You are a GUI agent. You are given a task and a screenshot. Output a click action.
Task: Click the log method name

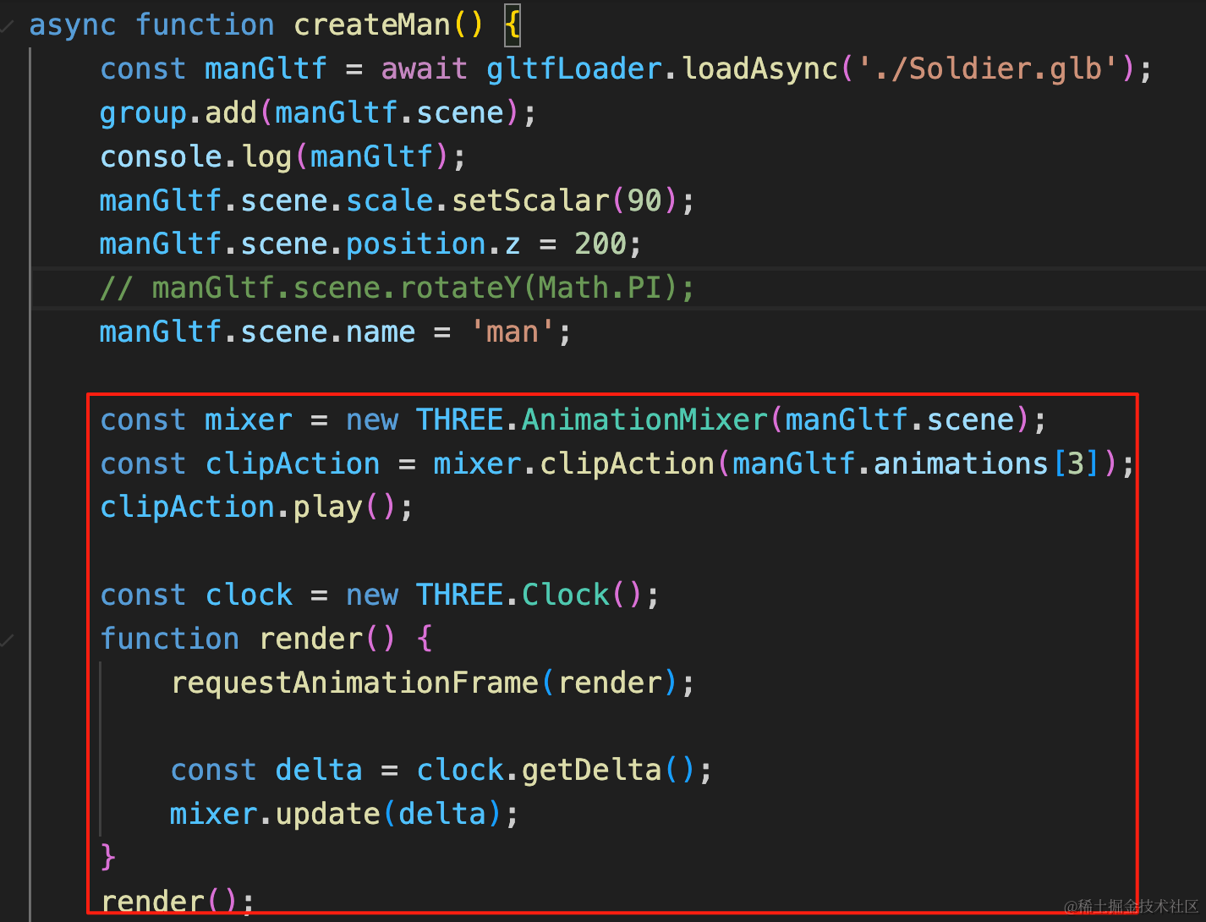click(266, 157)
